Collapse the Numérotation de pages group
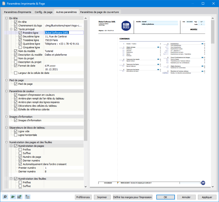The width and height of the screenshot is (219, 202). point(11,146)
